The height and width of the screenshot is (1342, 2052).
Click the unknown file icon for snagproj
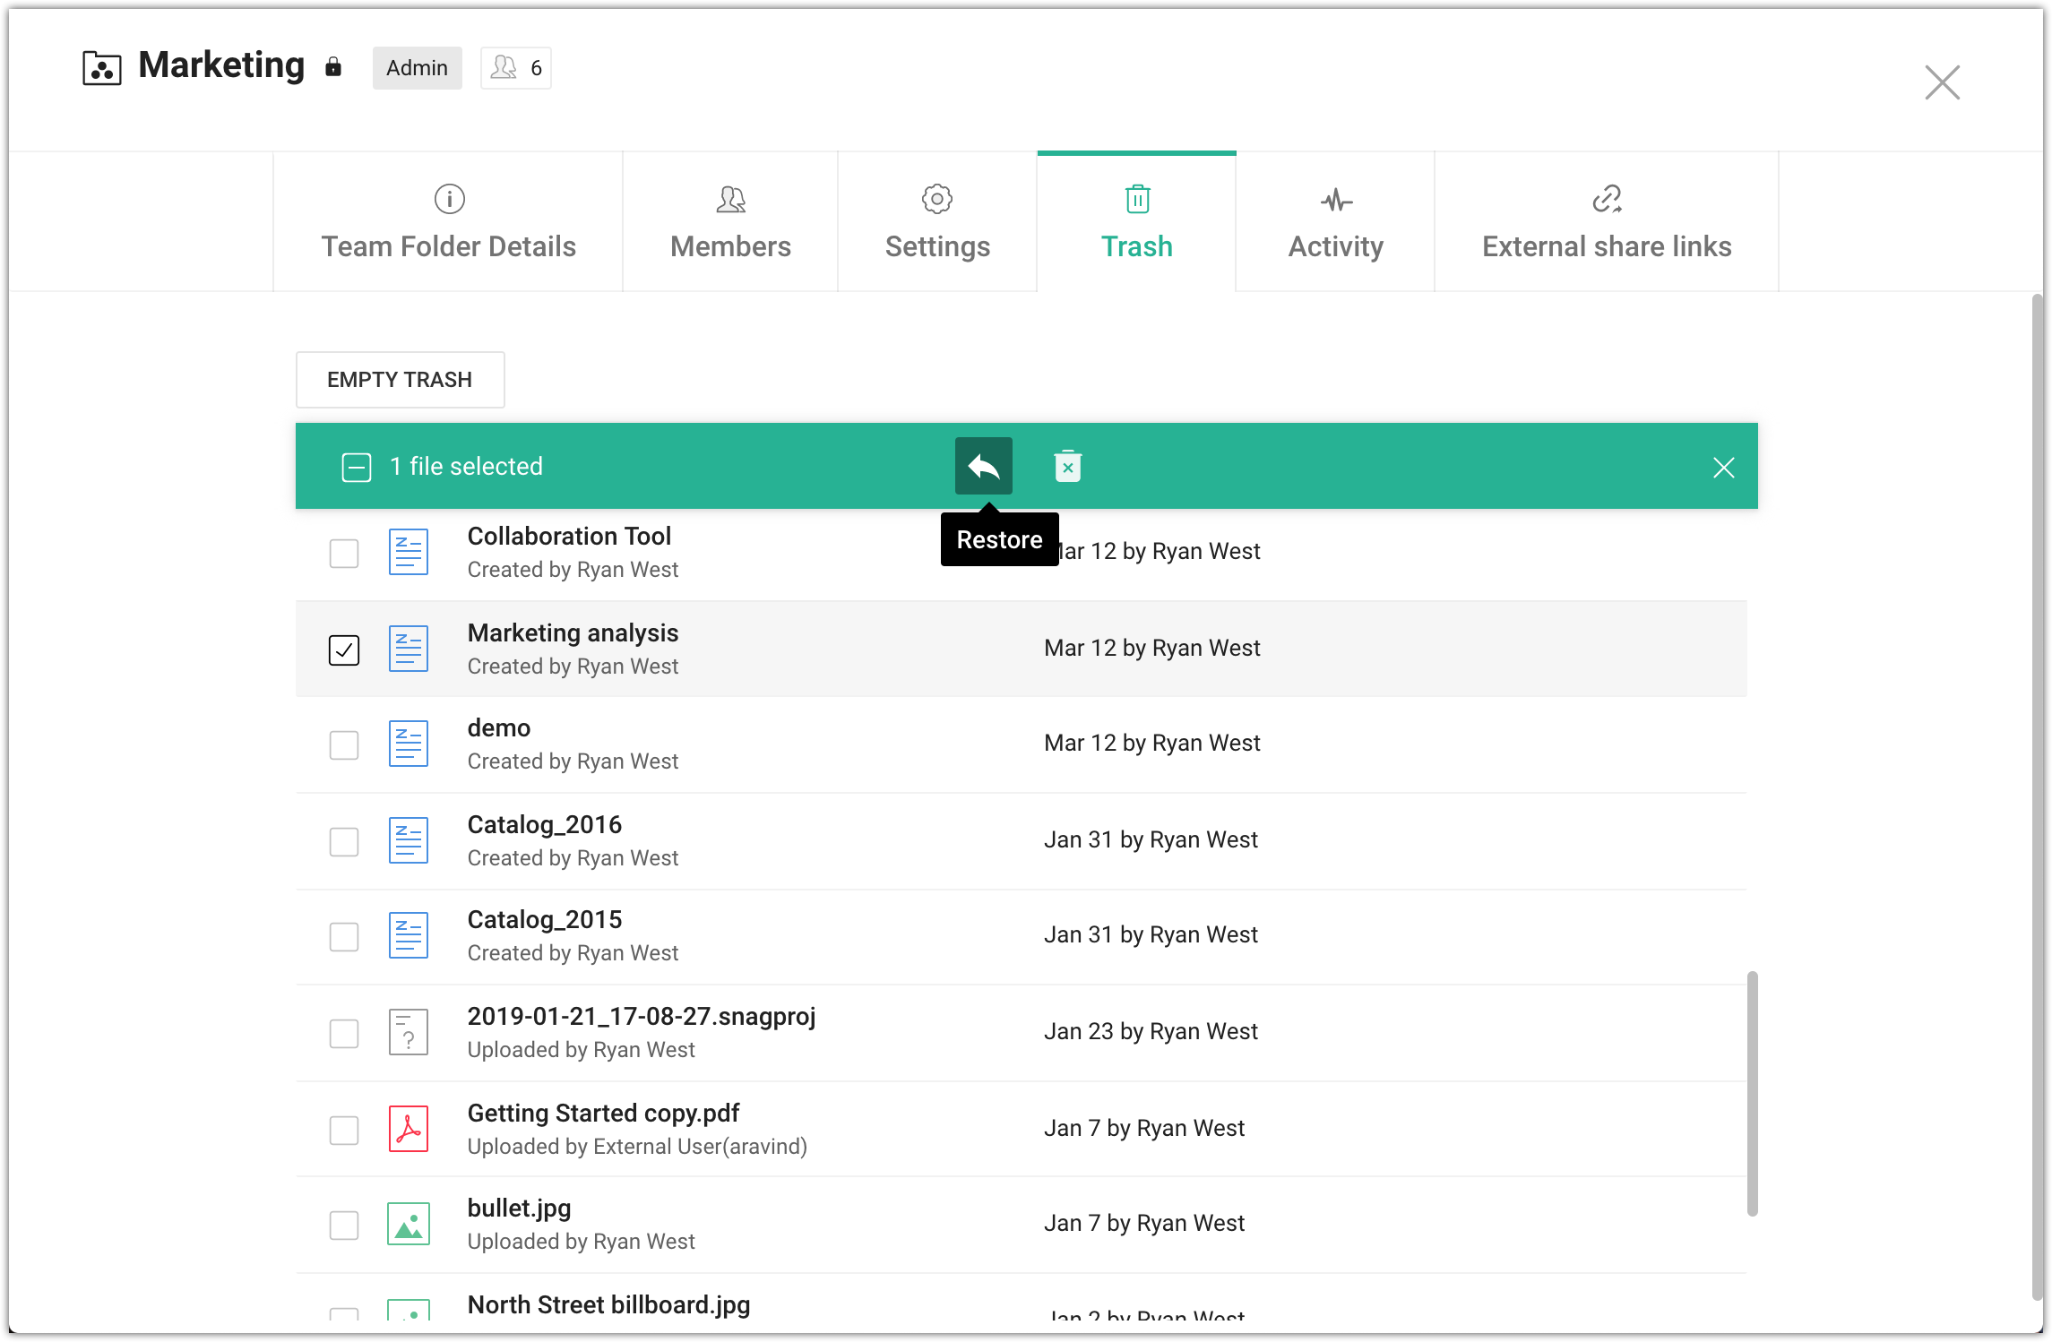pyautogui.click(x=408, y=1032)
